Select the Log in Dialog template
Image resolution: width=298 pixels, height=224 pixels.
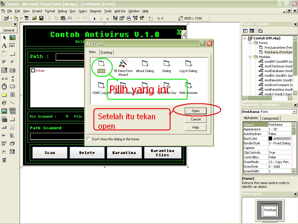(188, 66)
